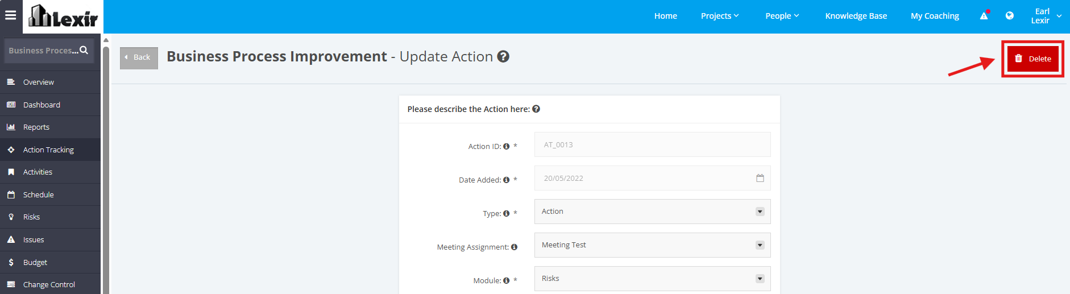Open the hamburger menu icon

tap(11, 15)
